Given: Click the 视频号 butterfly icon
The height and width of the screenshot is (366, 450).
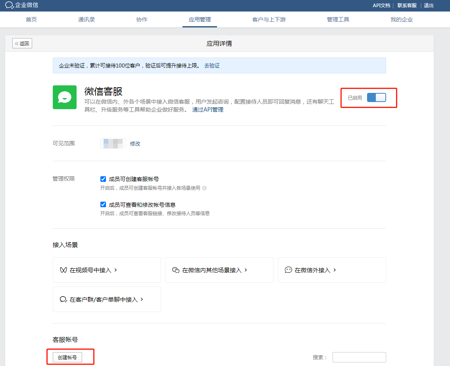Looking at the screenshot, I should tap(63, 270).
